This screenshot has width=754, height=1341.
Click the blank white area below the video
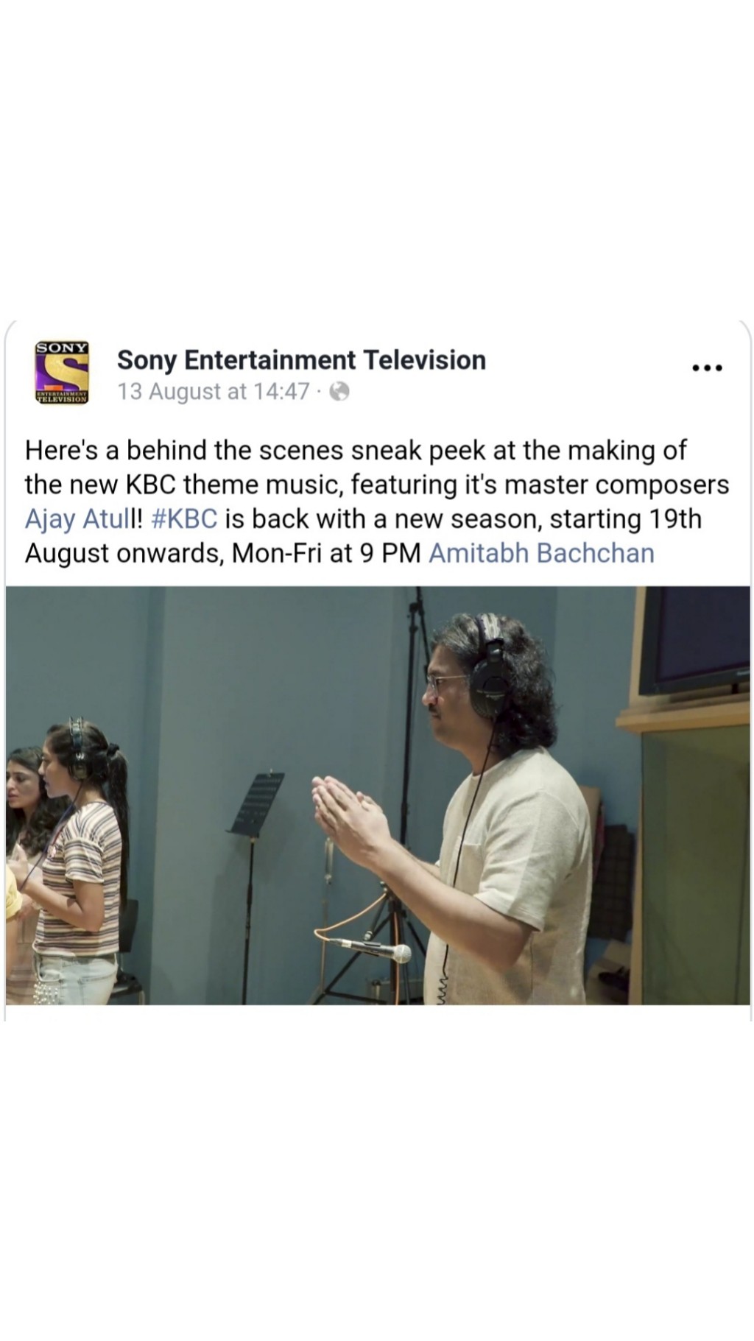pos(377,1178)
